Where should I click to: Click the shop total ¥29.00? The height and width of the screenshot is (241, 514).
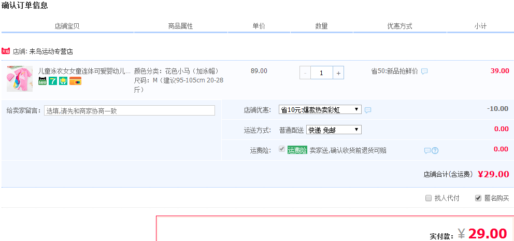coord(493,174)
